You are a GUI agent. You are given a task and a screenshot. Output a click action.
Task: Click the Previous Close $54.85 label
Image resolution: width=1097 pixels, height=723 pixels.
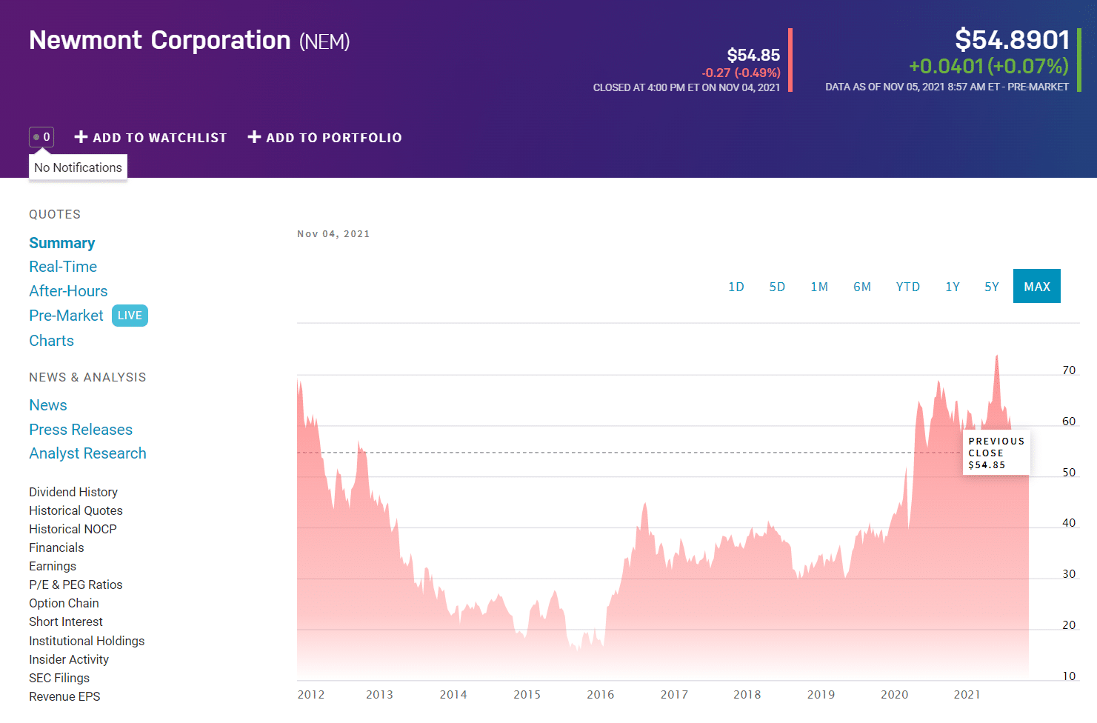pos(996,453)
